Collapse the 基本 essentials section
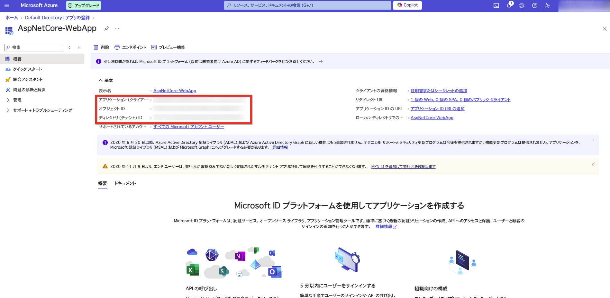This screenshot has width=610, height=298. tap(106, 80)
